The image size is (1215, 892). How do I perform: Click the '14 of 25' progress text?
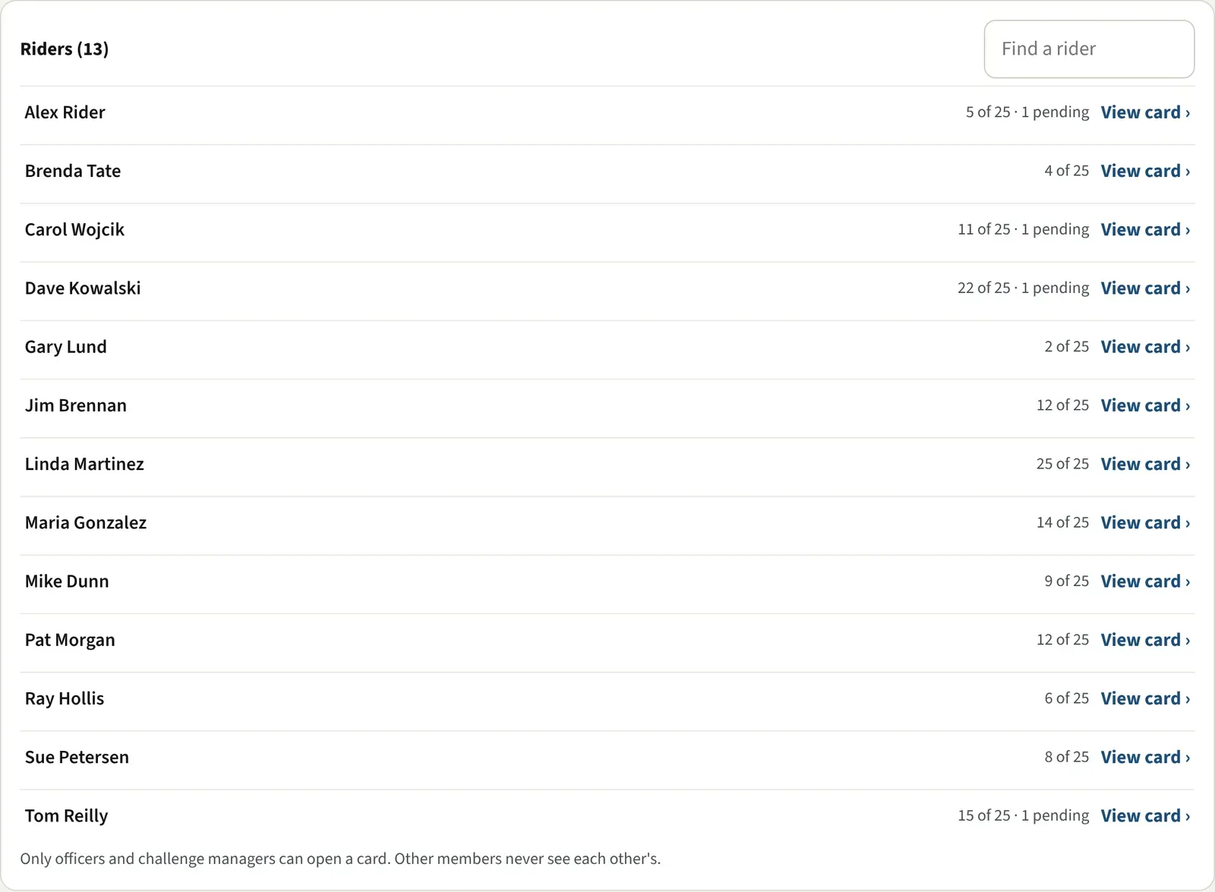(1063, 522)
